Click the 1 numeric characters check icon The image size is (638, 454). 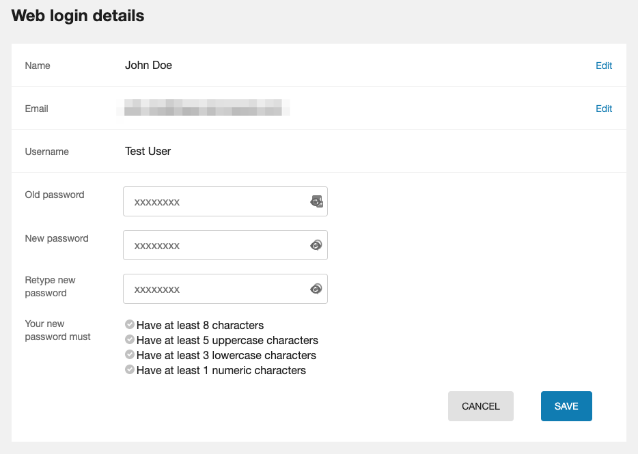point(130,370)
